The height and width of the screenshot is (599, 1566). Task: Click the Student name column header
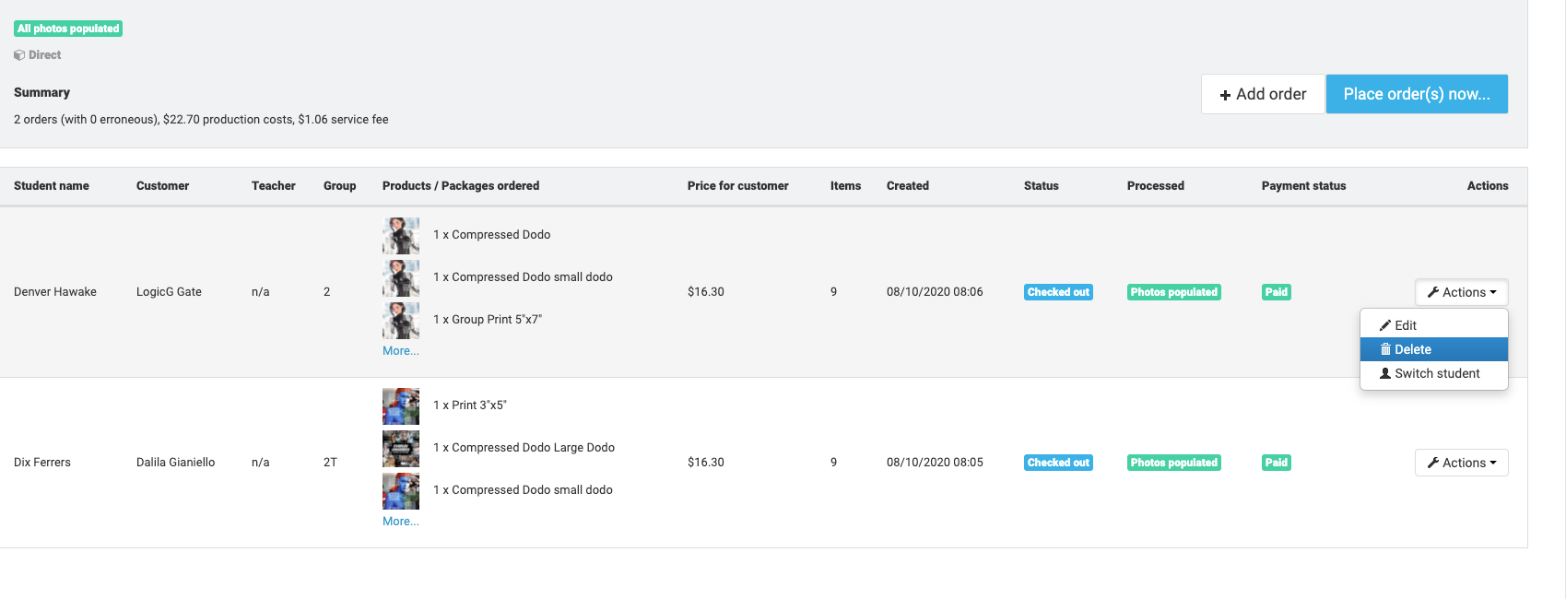pyautogui.click(x=52, y=186)
